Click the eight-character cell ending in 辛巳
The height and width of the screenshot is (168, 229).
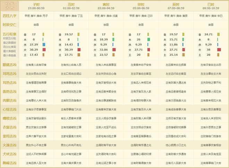[x=211, y=16]
